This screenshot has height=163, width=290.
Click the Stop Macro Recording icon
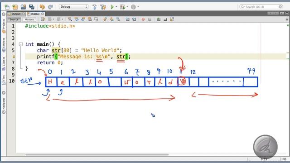point(150,19)
